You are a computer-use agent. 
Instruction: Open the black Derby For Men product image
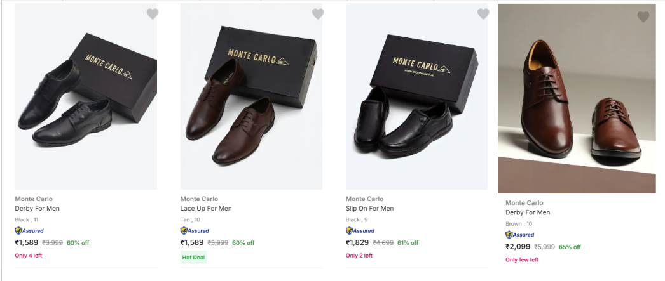pyautogui.click(x=86, y=96)
